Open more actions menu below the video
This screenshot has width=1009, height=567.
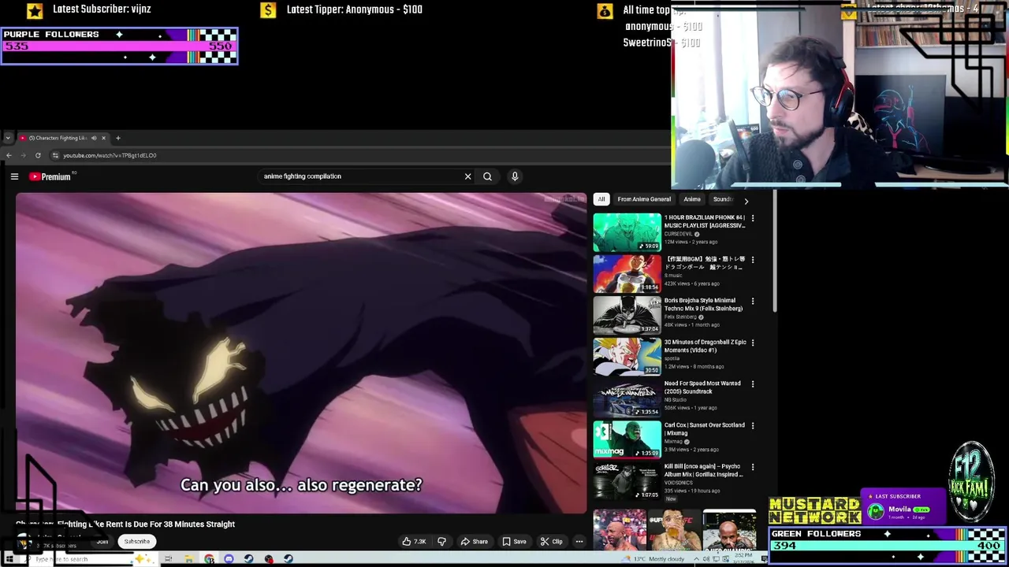pyautogui.click(x=579, y=541)
